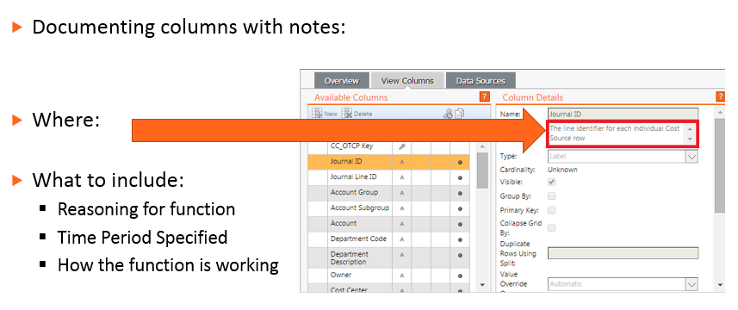Viewport: 738px width, 310px height.
Task: Check the Collapse Grid By checkbox
Action: [x=552, y=227]
